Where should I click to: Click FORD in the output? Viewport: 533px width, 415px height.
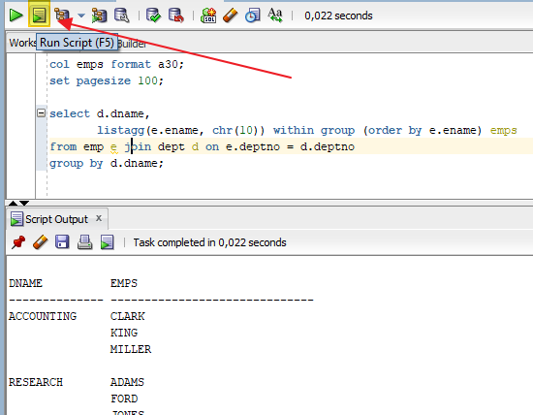(124, 399)
